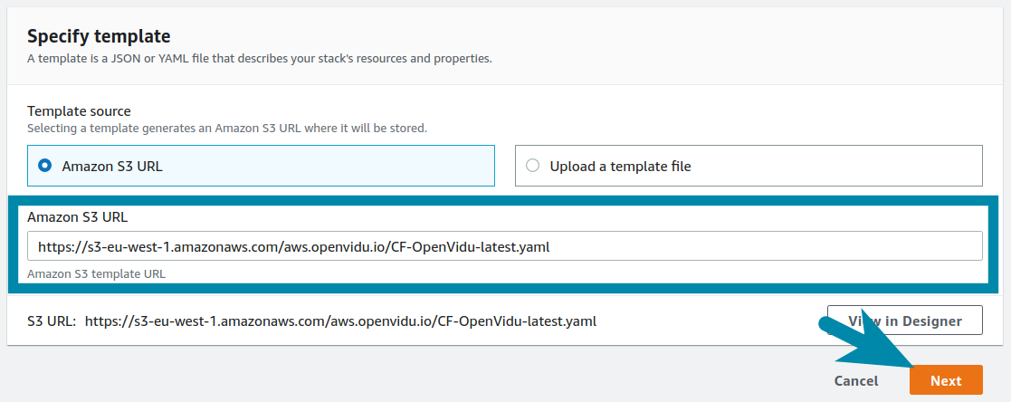The width and height of the screenshot is (1011, 402).
Task: Click the bold S3 URL: label at the bottom
Action: (52, 321)
